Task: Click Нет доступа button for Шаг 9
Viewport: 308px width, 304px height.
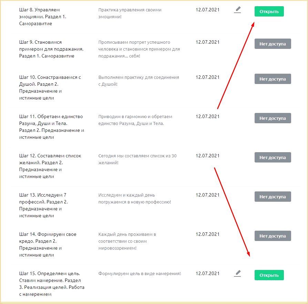Action: point(273,44)
